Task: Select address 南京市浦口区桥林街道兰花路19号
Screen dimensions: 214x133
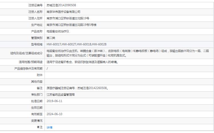Action: tap(68, 18)
